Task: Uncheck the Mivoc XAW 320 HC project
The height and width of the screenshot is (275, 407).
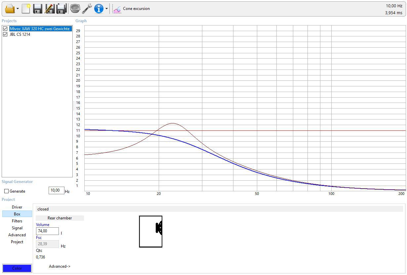Action: (5, 29)
